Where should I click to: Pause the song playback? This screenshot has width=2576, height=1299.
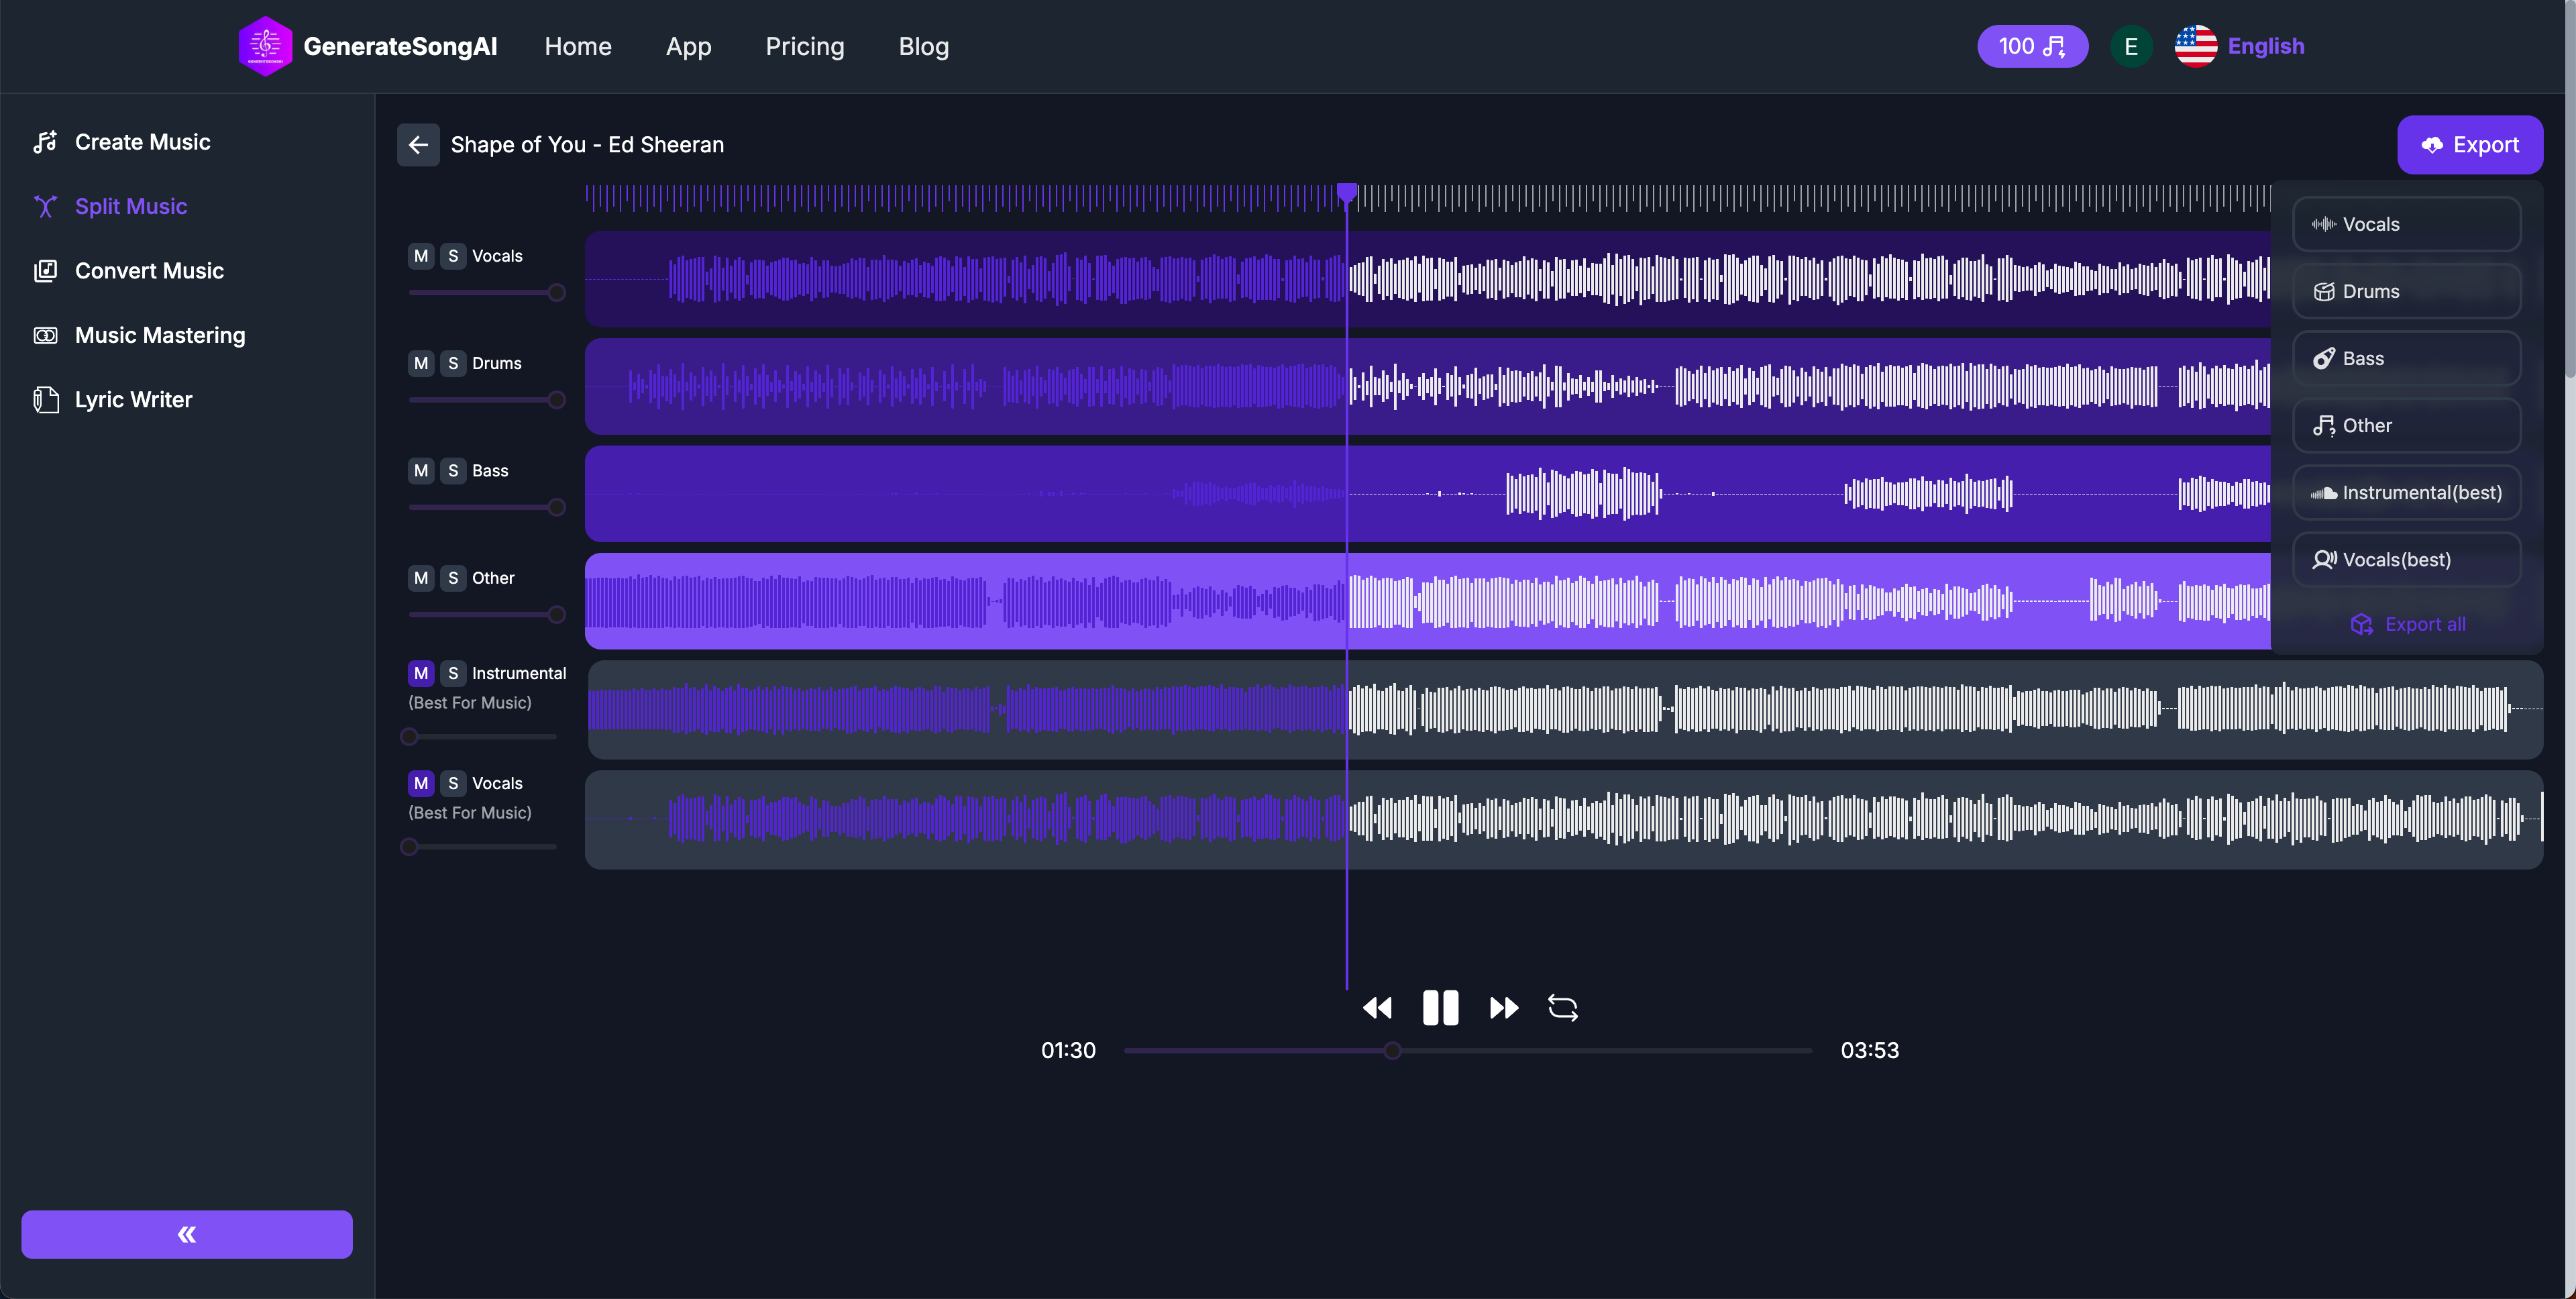click(1440, 1008)
